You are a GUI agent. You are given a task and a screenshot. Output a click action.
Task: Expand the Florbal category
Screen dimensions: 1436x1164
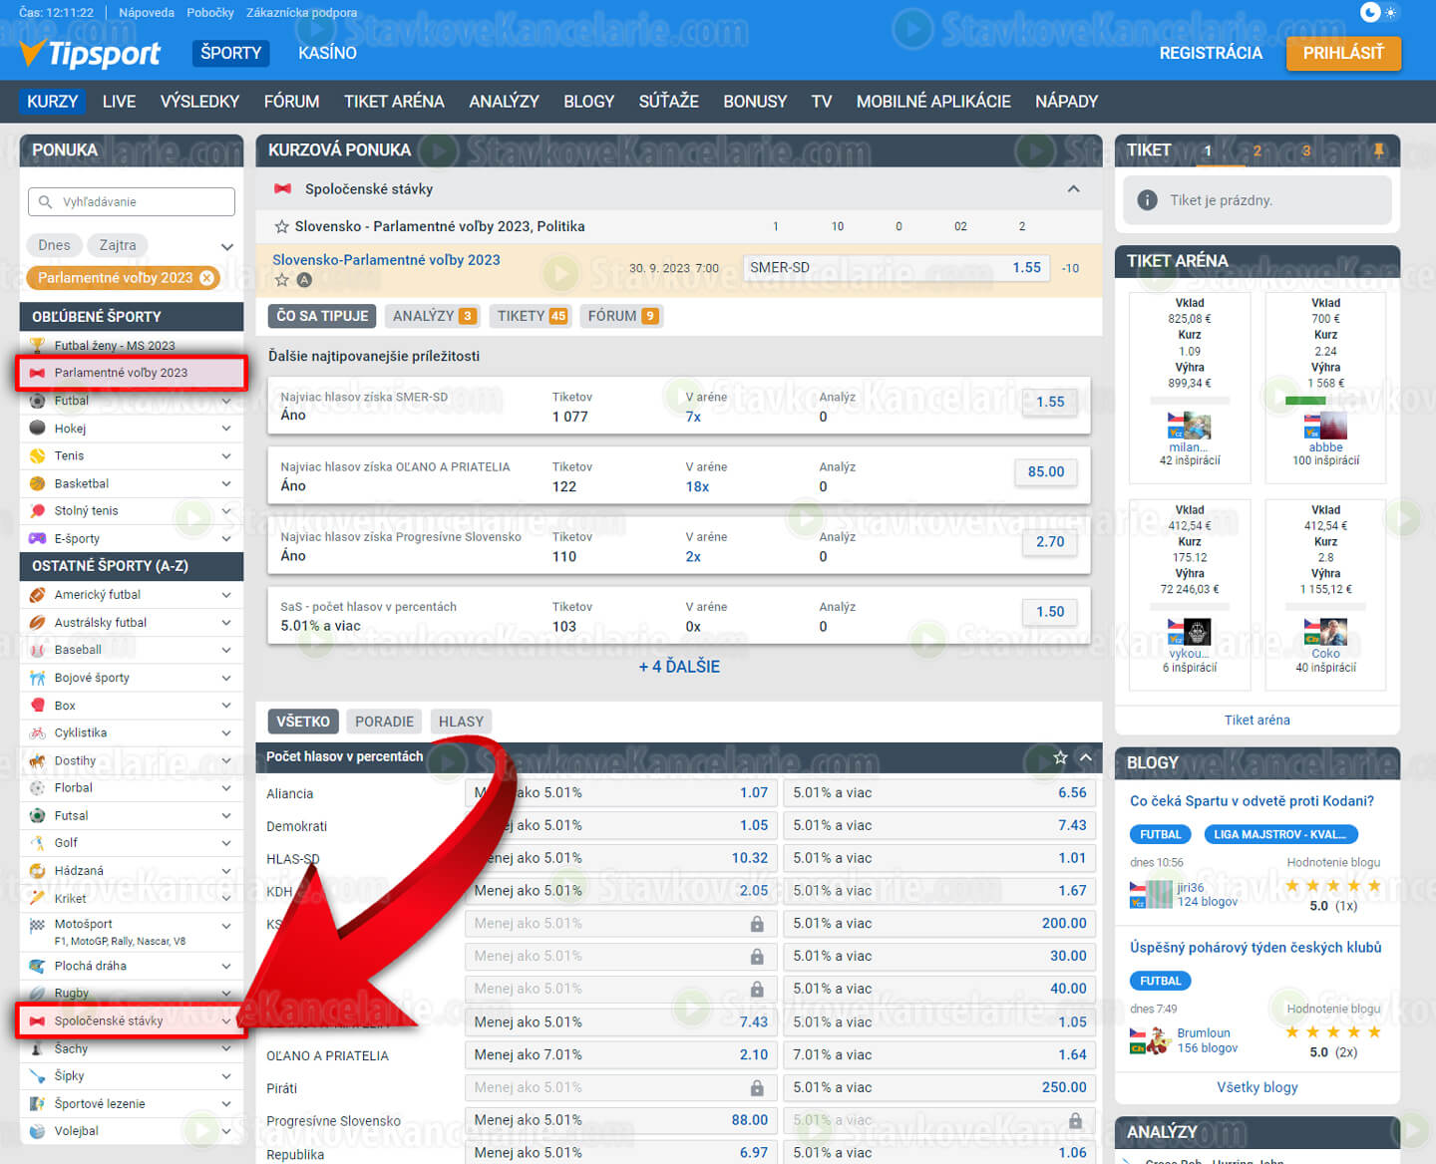pyautogui.click(x=226, y=787)
